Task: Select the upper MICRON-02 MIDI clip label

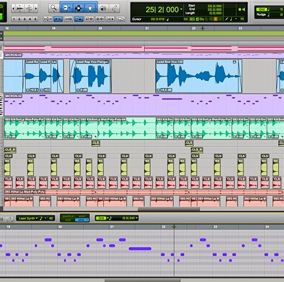Action: tap(13, 55)
